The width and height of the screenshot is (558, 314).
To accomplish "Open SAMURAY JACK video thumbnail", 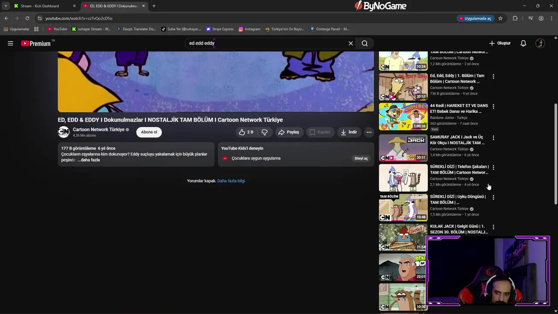I will click(403, 148).
